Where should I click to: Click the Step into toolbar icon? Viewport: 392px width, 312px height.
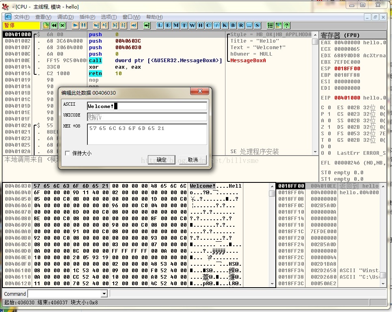pos(96,25)
